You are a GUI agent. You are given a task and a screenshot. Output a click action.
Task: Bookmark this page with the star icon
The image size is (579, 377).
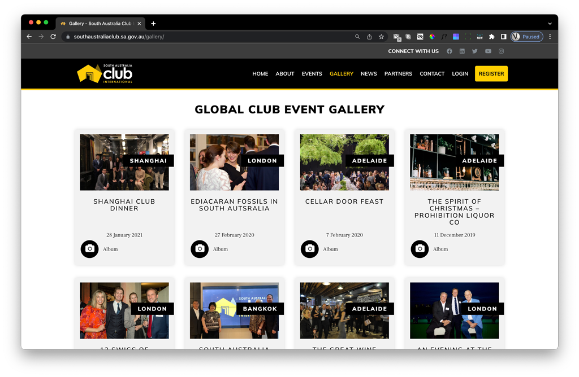[381, 37]
